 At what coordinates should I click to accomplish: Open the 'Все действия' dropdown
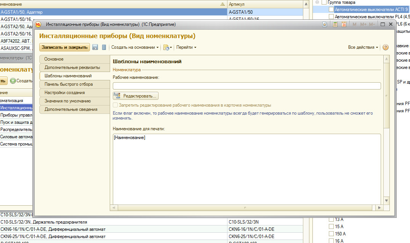pos(363,47)
